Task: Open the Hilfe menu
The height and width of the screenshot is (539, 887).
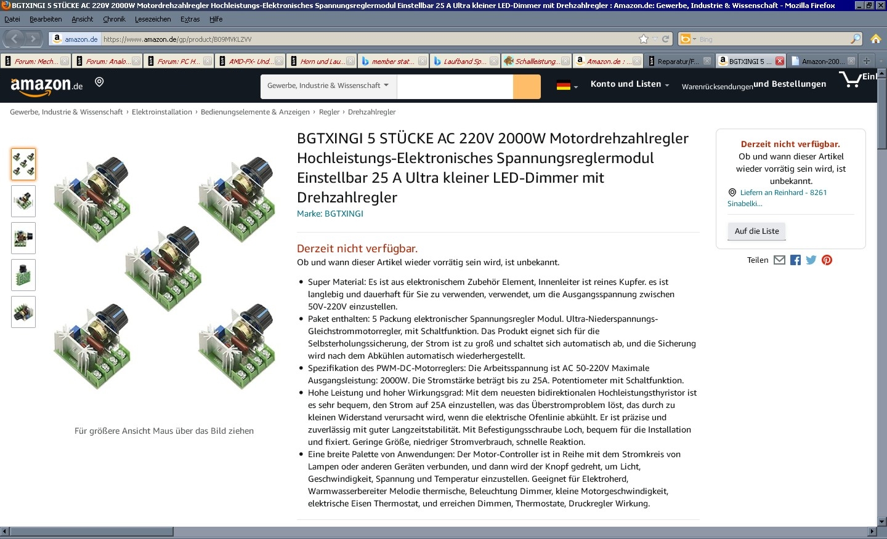Action: (x=216, y=19)
